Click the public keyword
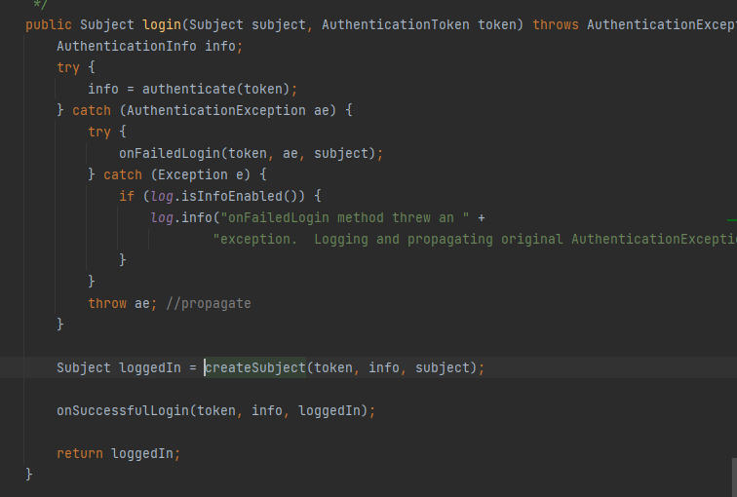Screen dimensions: 737x497 click(49, 24)
